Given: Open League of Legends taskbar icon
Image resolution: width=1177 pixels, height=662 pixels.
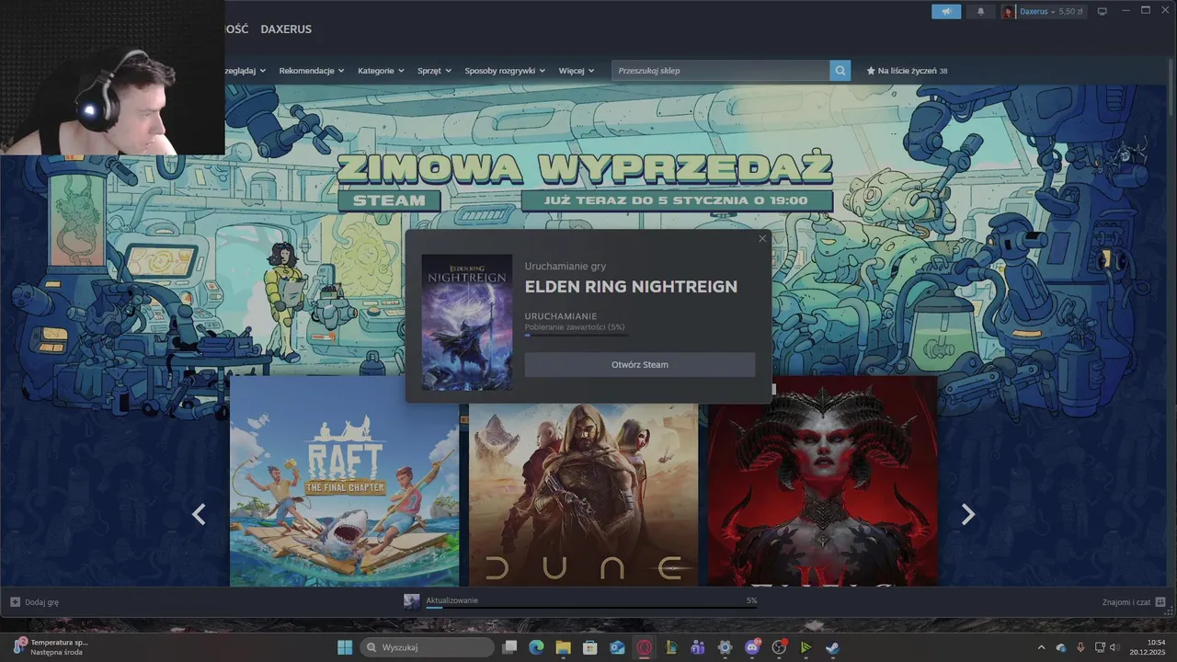Looking at the screenshot, I should 671,647.
